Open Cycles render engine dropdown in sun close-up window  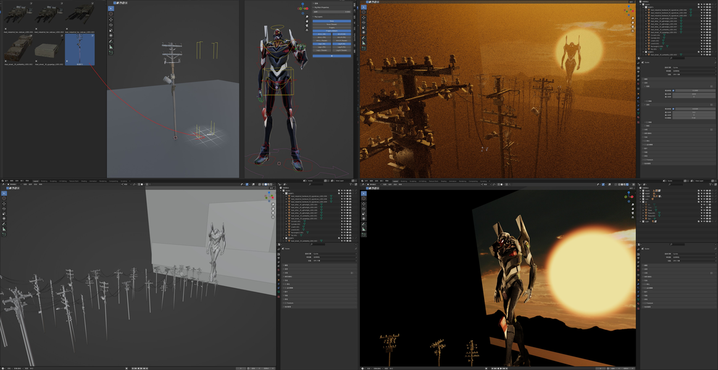point(694,254)
